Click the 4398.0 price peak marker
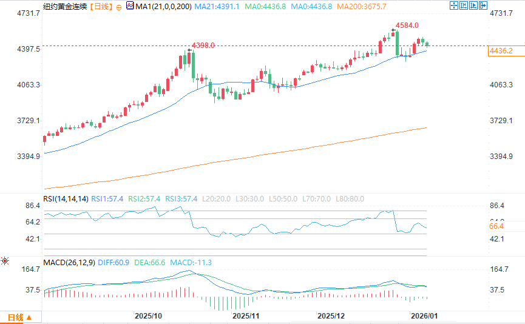The width and height of the screenshot is (525, 324). coord(203,45)
